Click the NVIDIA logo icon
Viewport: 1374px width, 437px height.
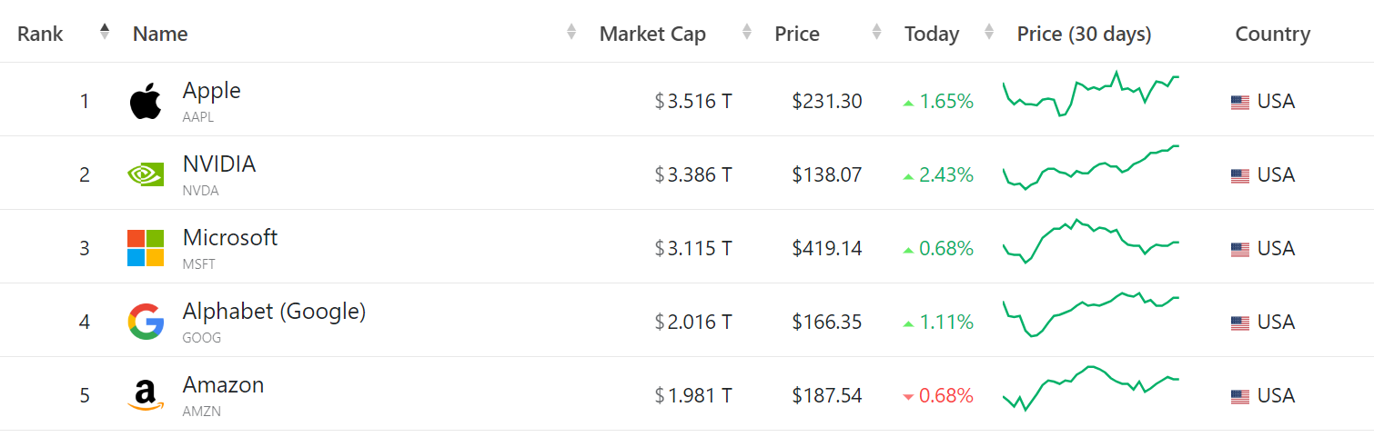[x=146, y=174]
